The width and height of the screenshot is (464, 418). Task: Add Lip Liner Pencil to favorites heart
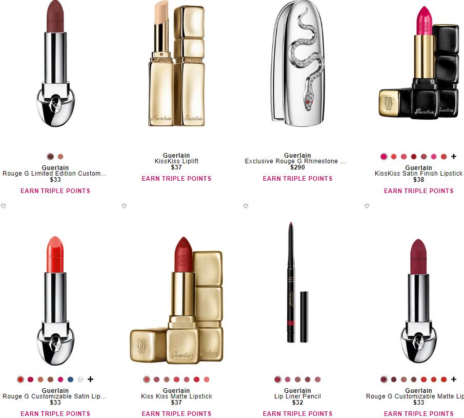[246, 206]
